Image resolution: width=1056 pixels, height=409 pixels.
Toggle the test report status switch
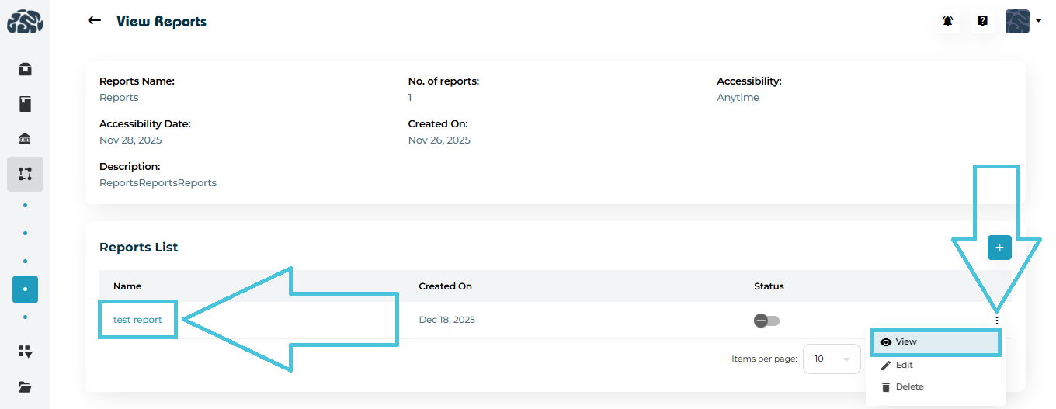[766, 321]
